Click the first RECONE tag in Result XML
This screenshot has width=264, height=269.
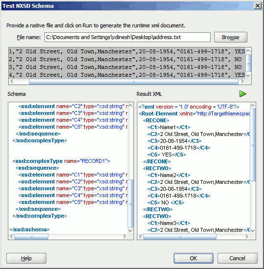coord(156,120)
